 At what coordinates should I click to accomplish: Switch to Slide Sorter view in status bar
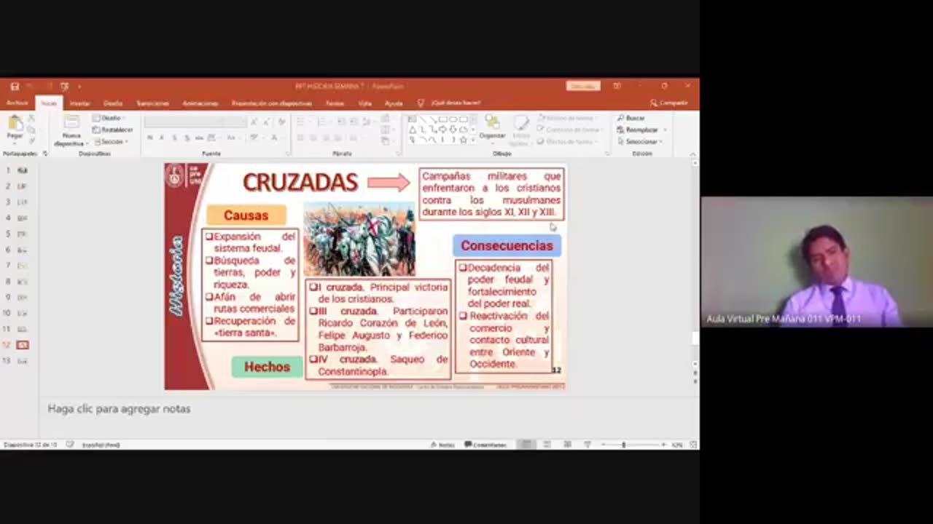(x=547, y=444)
